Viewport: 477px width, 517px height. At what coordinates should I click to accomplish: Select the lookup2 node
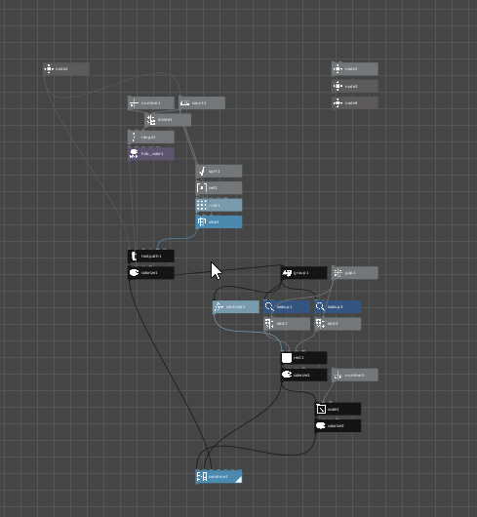pyautogui.click(x=338, y=307)
